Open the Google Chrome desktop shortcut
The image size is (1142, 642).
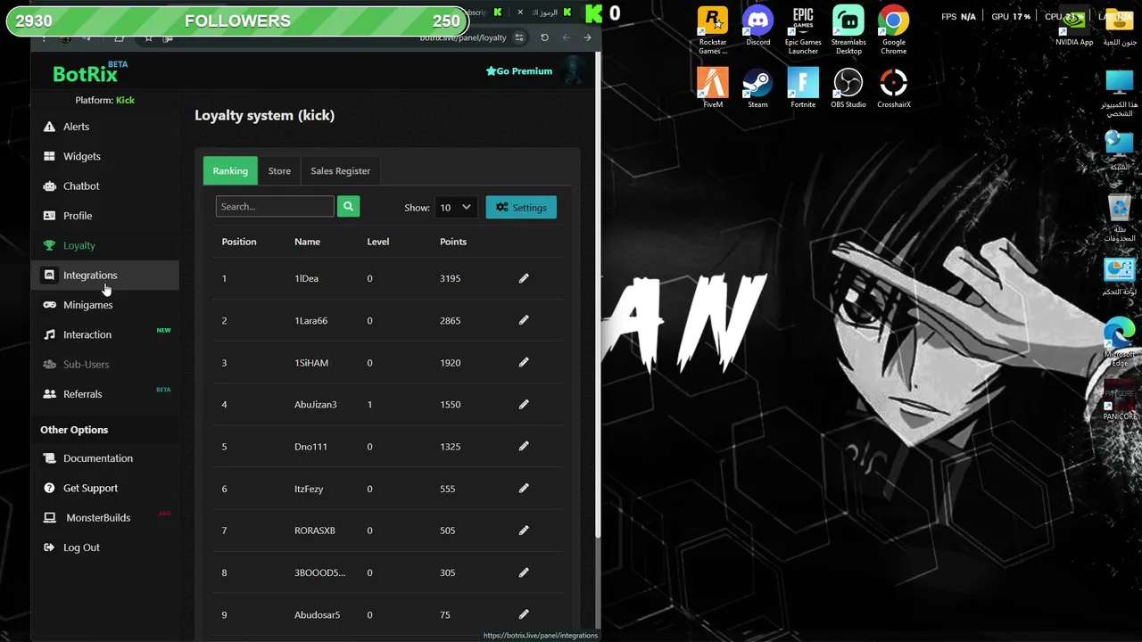tap(893, 30)
